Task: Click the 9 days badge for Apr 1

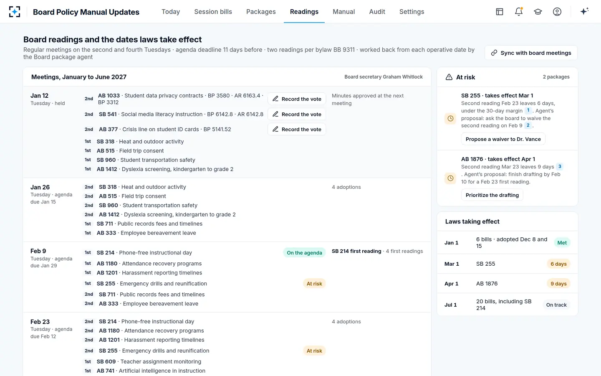Action: (558, 284)
